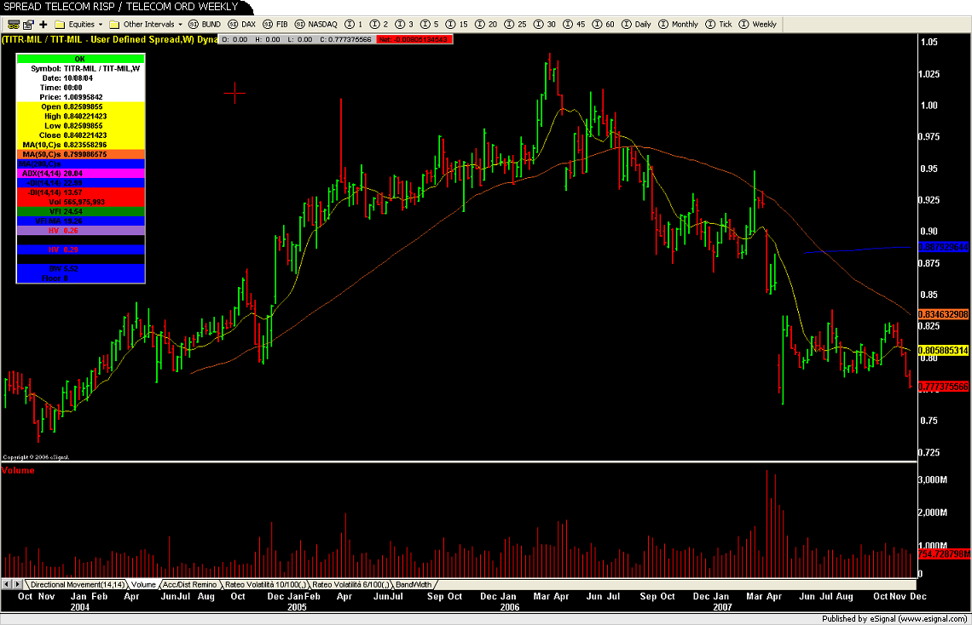Set chart interval to Daily
The height and width of the screenshot is (625, 972).
[636, 25]
